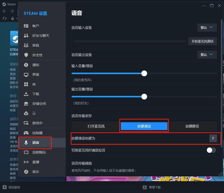Open 通知 settings section
Screen dimensions: 224x193
[42, 65]
